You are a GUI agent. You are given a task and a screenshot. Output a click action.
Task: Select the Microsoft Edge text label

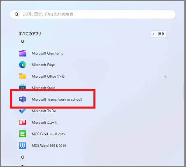tap(43, 65)
